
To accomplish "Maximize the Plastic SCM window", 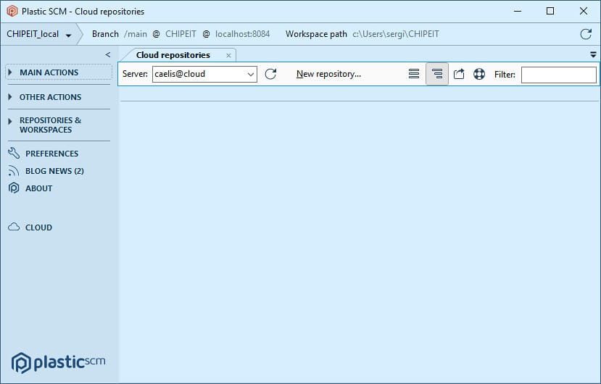I will pyautogui.click(x=550, y=11).
